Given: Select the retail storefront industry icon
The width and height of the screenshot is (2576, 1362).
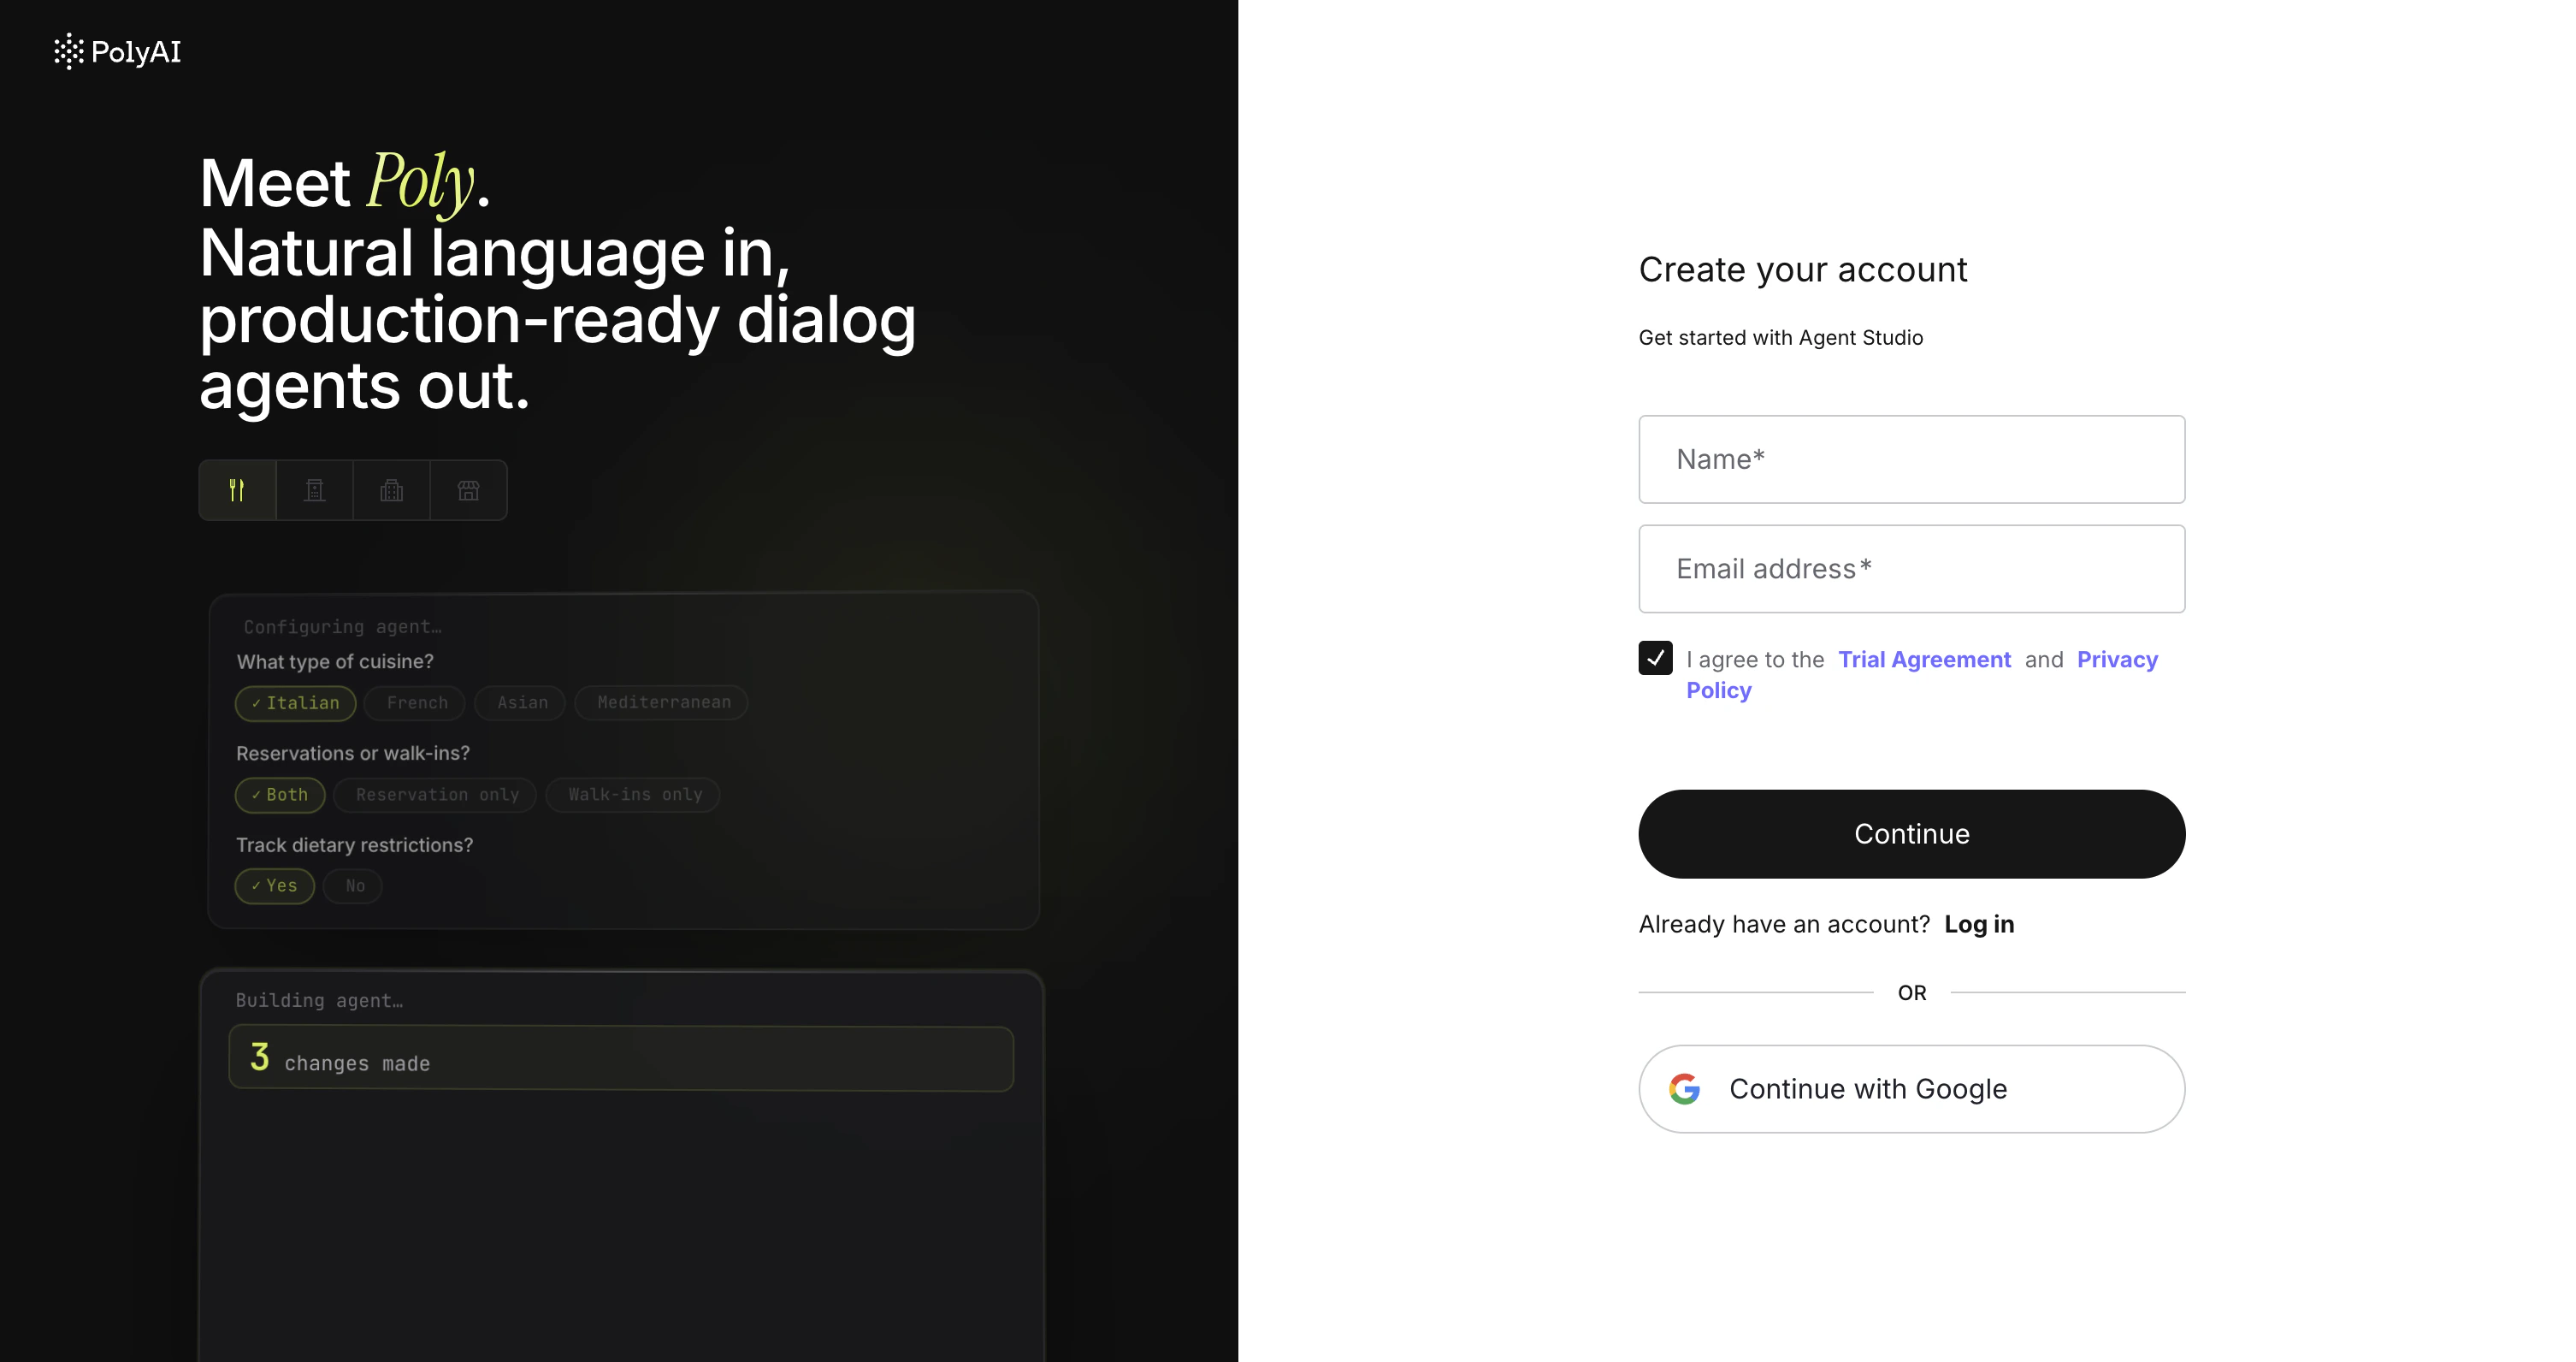Looking at the screenshot, I should click(468, 490).
